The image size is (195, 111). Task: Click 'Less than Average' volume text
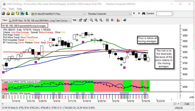pos(20,32)
